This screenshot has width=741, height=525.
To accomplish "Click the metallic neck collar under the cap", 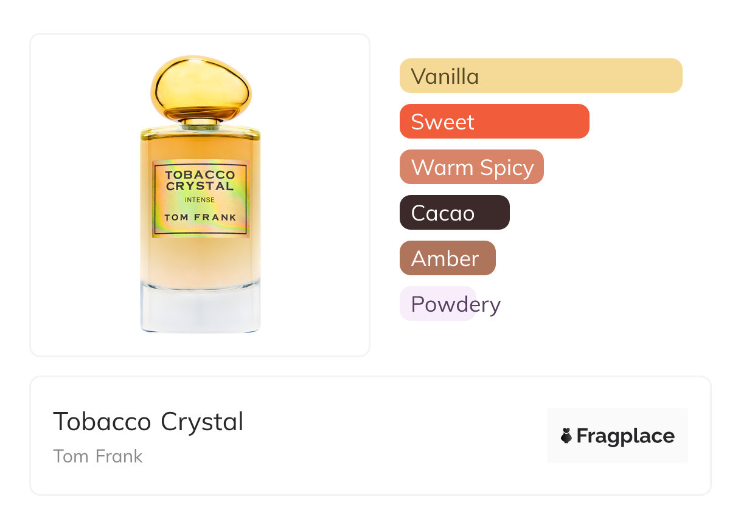I will click(x=200, y=125).
